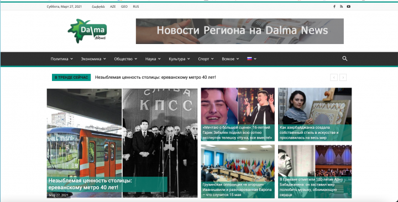Click the Dalma News logo
398x202 pixels.
point(87,31)
